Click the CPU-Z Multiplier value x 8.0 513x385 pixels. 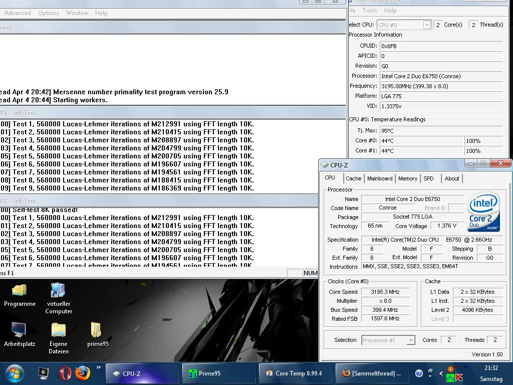point(385,301)
